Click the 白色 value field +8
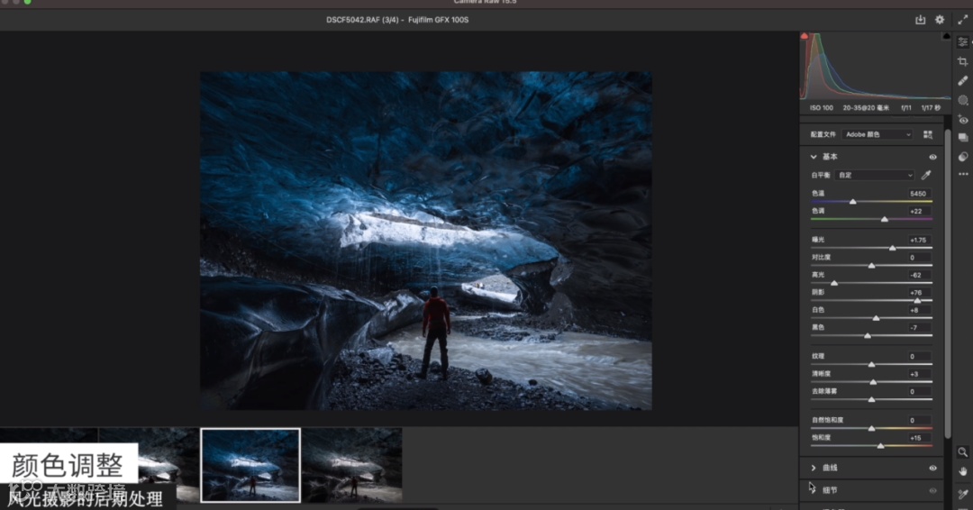The width and height of the screenshot is (973, 510). point(918,310)
